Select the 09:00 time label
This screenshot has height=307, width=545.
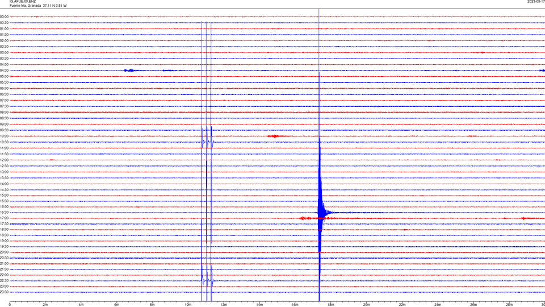[x=4, y=125]
